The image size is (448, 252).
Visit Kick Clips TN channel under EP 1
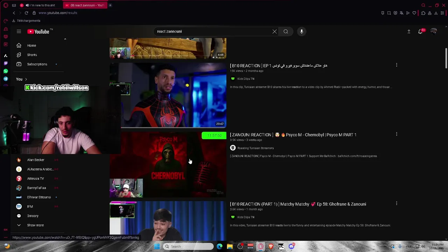coord(246,79)
